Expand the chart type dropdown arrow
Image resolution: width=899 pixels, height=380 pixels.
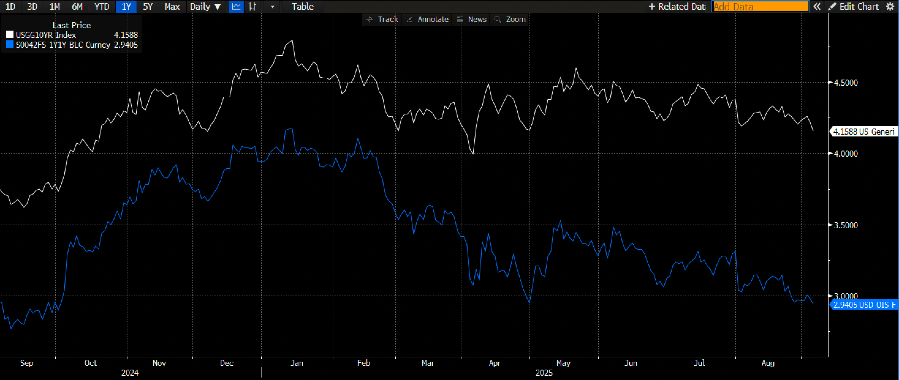click(273, 7)
